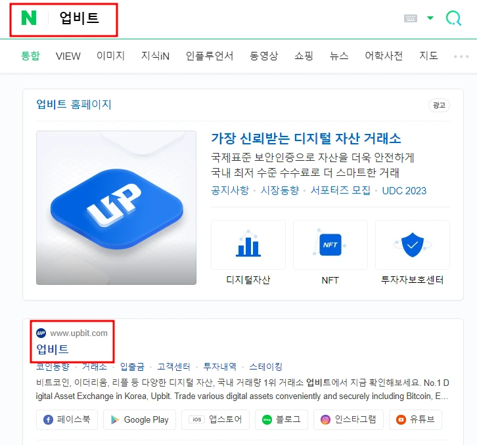Open the 고객센터 sublink

[173, 367]
